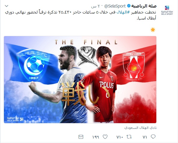
Task: Click the retweet arrows icon
Action: pos(129,137)
